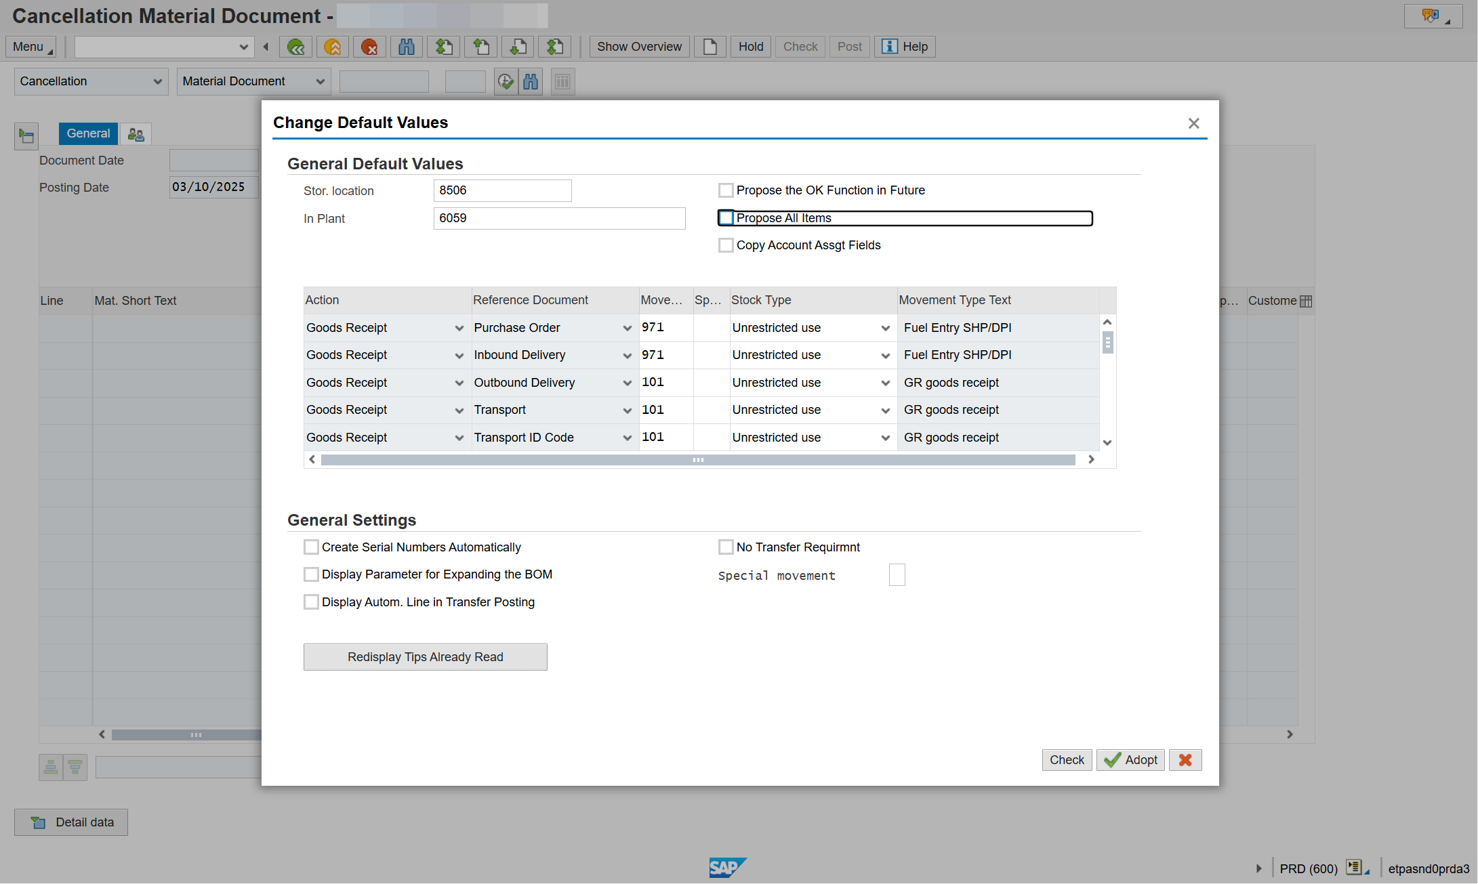Click the Next Page icon in toolbar

point(518,47)
